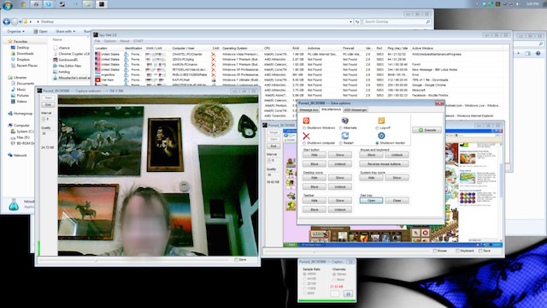Click Reverse mouse buttons
Screen dimensions: 547x308
(x=384, y=163)
